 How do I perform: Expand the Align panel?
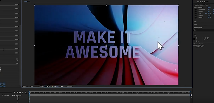point(195,21)
